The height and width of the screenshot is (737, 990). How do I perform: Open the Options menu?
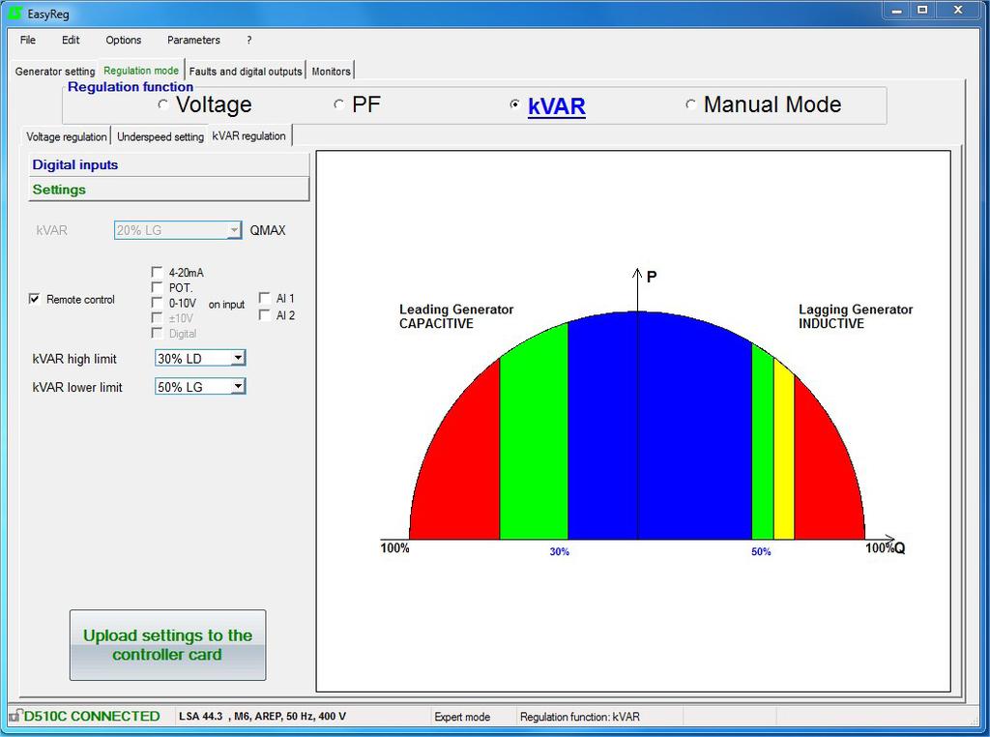pyautogui.click(x=123, y=40)
